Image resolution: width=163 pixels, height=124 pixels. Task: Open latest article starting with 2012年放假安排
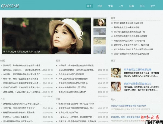131,54
